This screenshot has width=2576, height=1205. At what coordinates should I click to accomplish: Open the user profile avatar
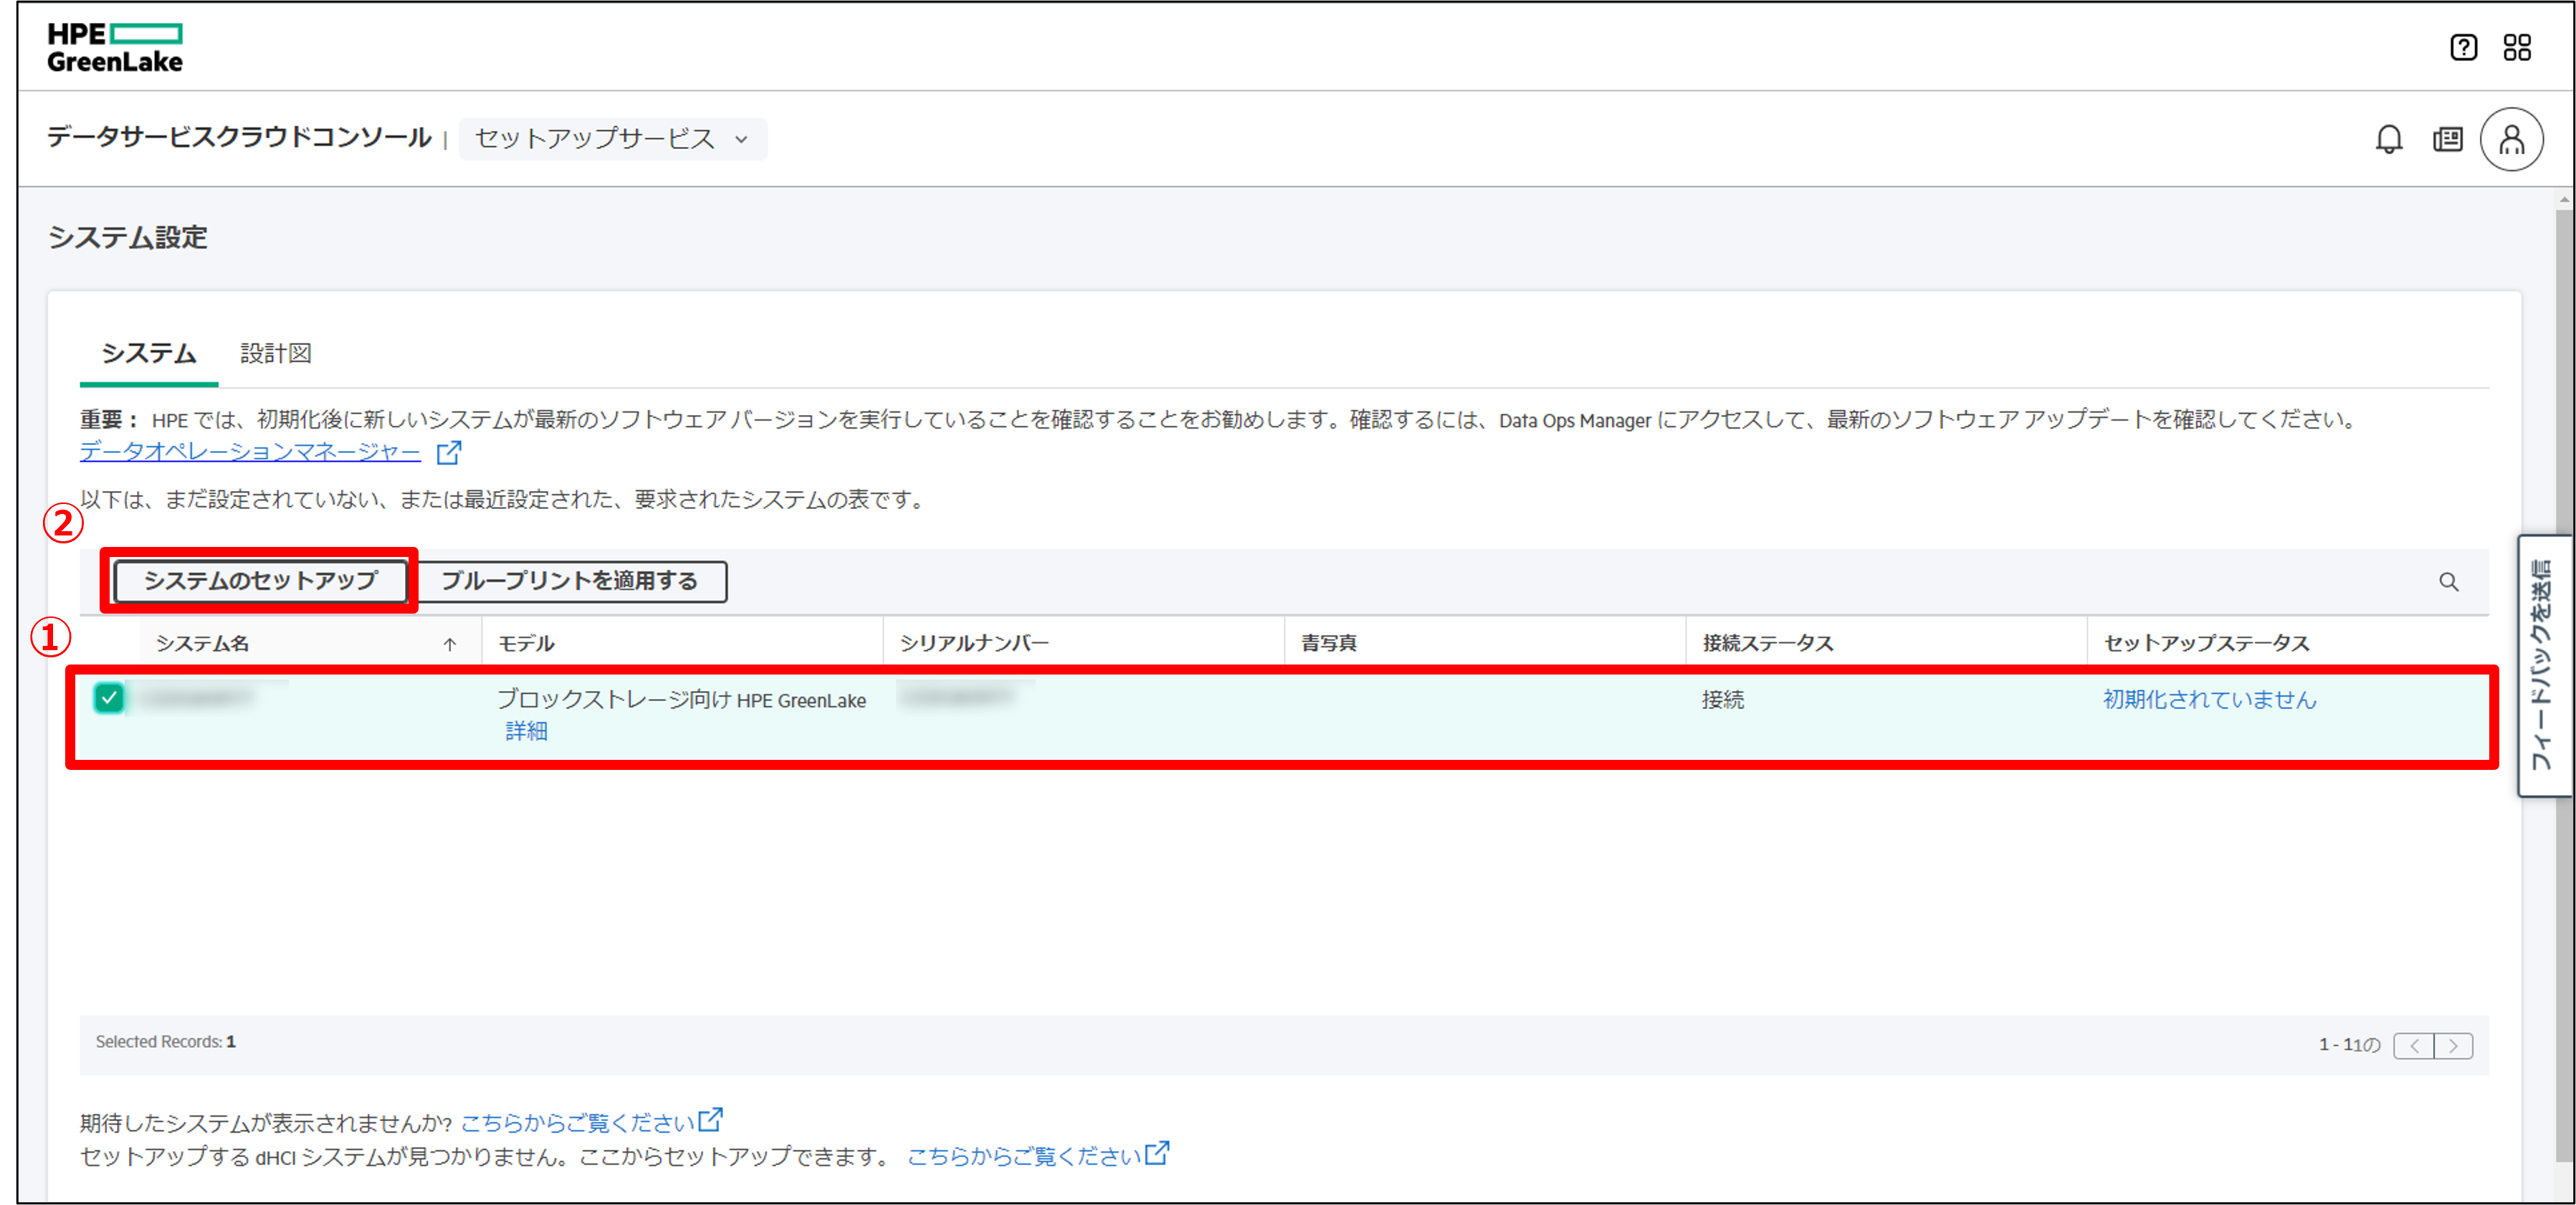2511,139
